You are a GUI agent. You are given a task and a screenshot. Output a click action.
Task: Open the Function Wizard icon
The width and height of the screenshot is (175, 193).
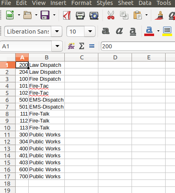coord(71,46)
